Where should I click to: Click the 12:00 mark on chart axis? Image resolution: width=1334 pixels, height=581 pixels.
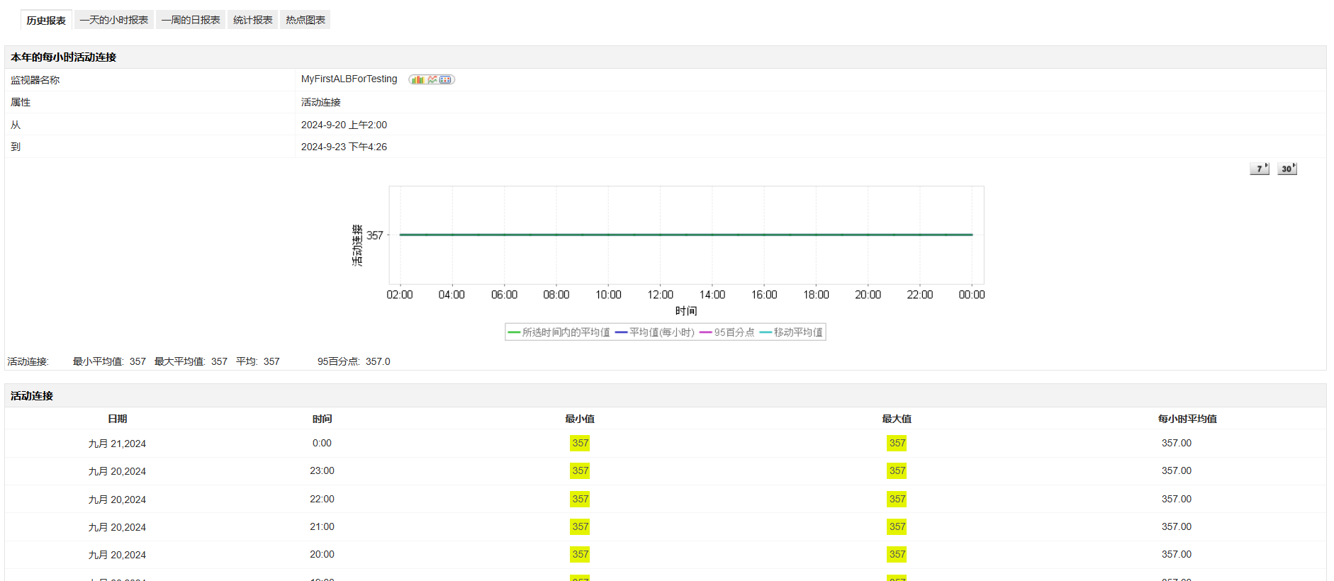[660, 295]
